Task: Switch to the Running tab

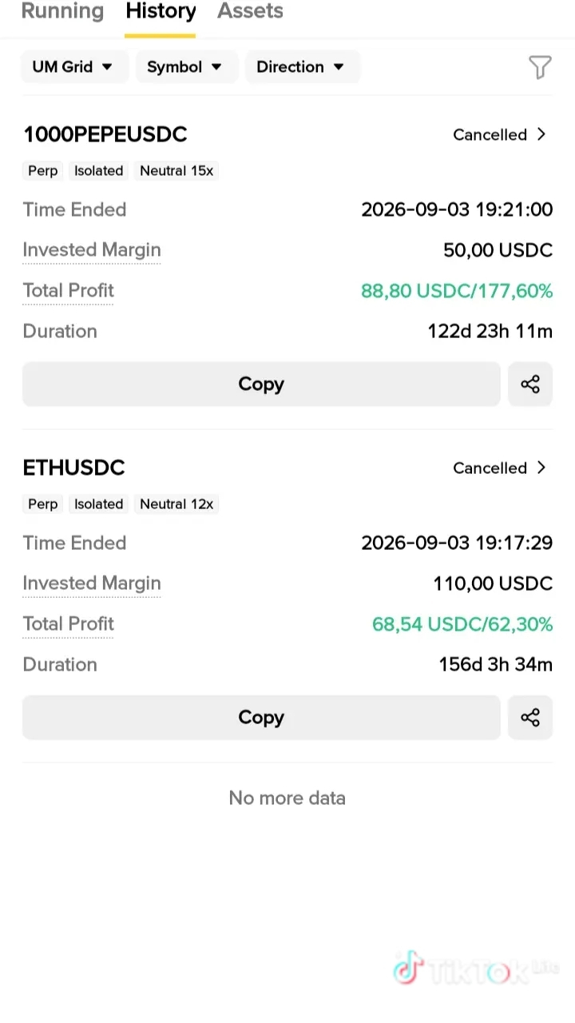Action: tap(62, 12)
